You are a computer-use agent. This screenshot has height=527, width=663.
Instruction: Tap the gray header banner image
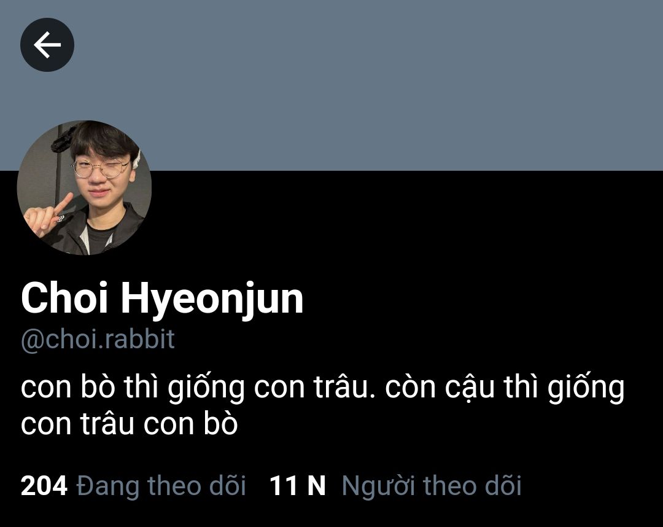point(331,85)
